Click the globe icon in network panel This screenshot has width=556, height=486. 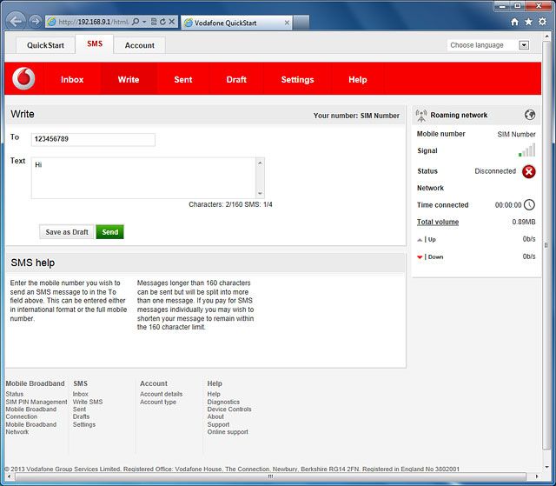[x=530, y=115]
